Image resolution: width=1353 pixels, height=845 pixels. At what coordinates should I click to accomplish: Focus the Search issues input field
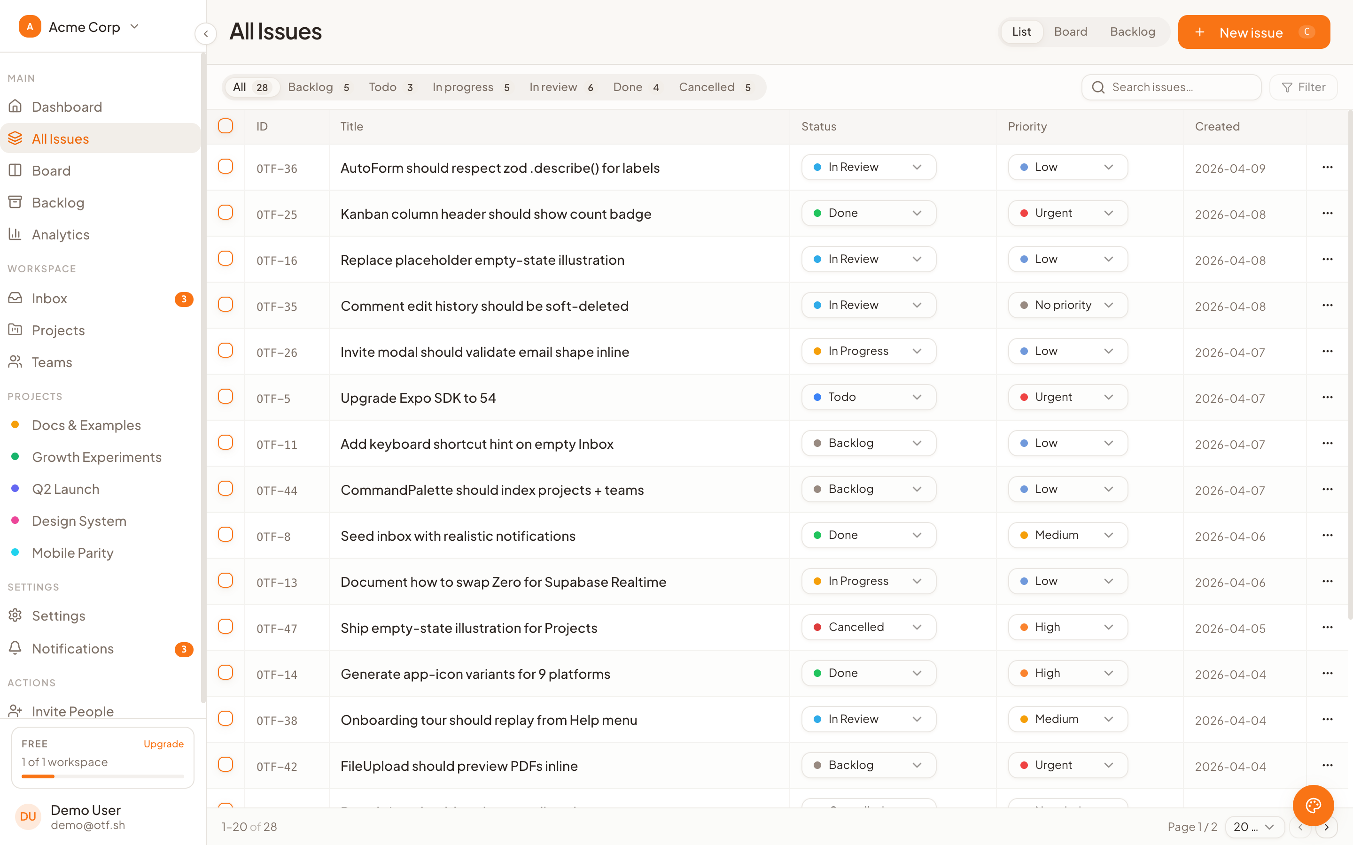[x=1171, y=87]
